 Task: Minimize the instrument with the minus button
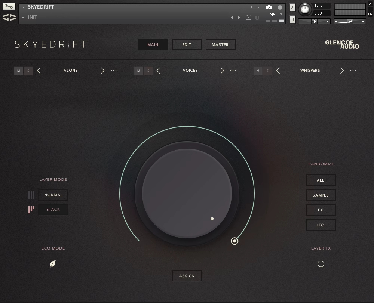370,9
